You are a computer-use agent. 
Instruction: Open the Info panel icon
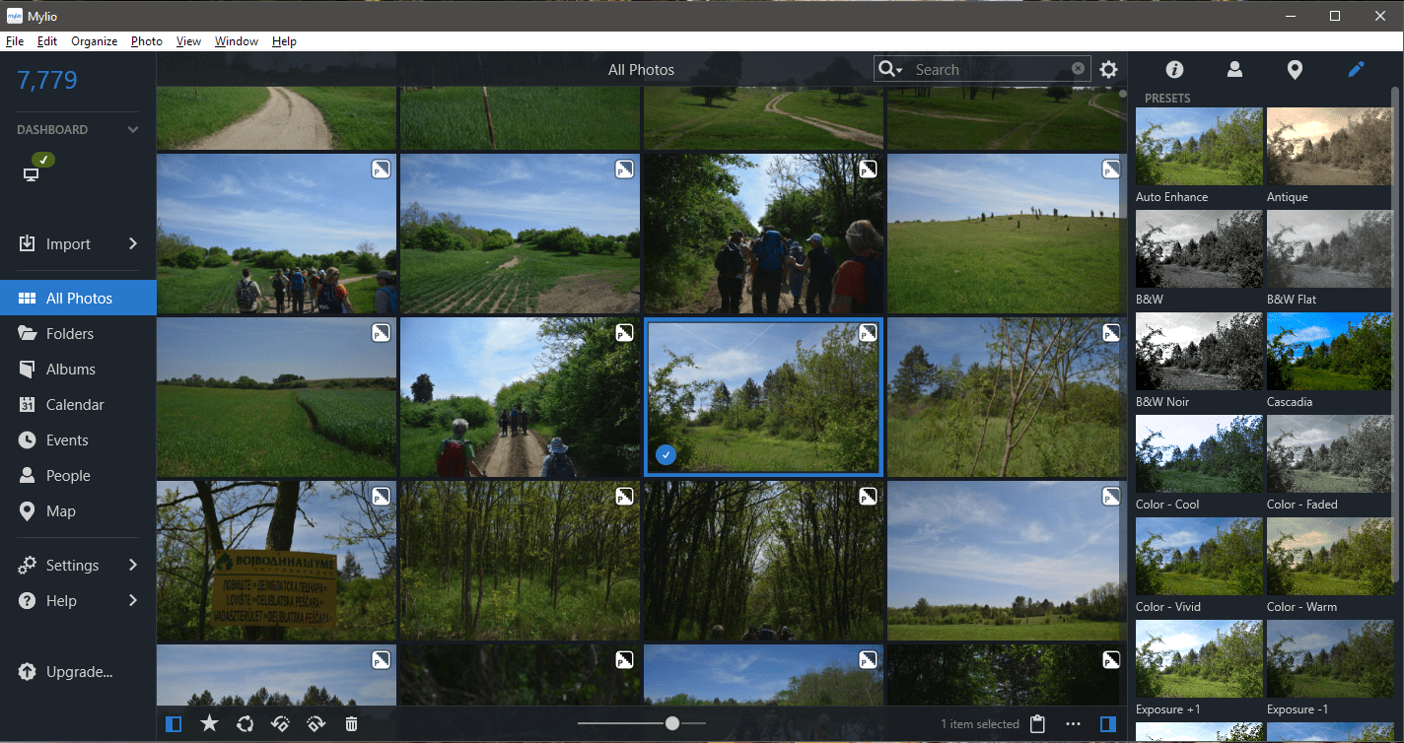tap(1174, 69)
